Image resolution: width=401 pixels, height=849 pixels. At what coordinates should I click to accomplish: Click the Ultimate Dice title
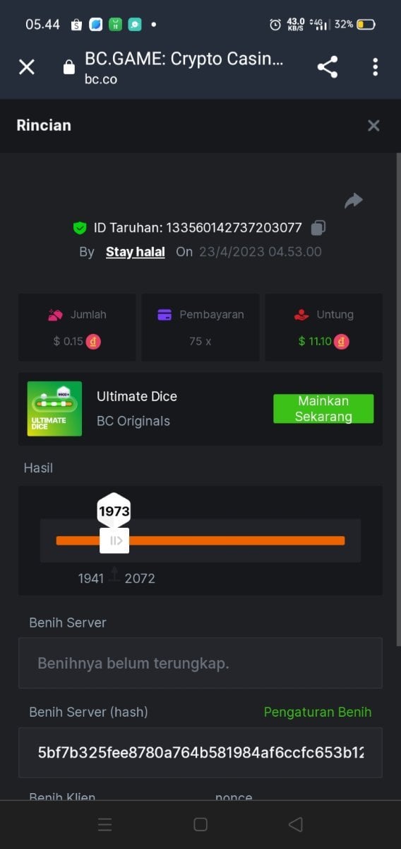pos(137,396)
